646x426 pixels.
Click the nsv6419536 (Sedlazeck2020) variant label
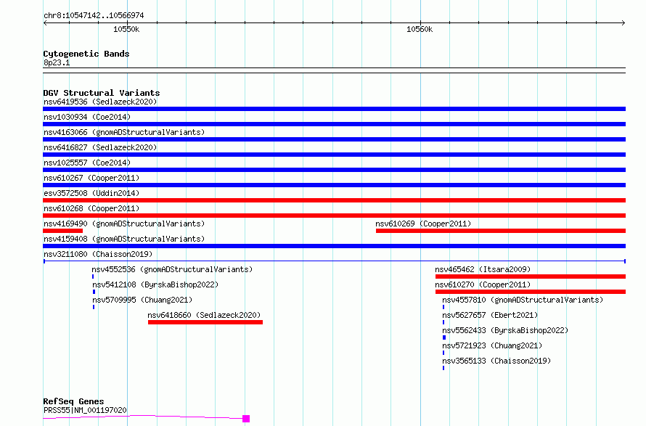point(100,102)
